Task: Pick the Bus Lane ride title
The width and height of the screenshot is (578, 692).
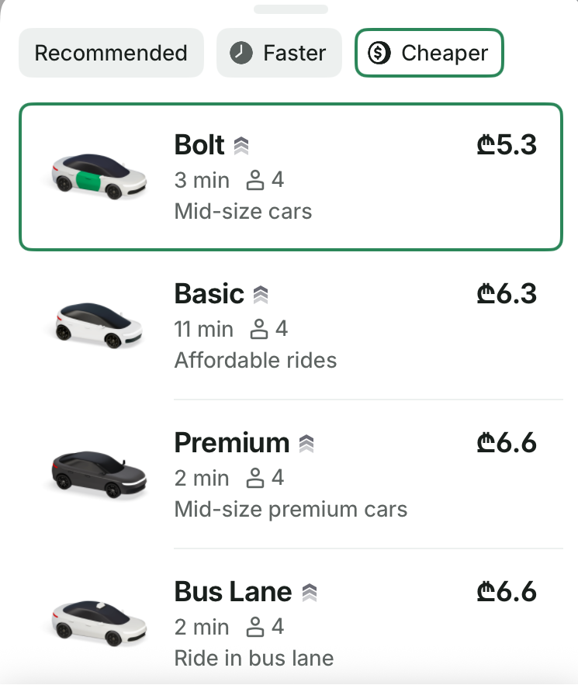Action: pyautogui.click(x=233, y=592)
